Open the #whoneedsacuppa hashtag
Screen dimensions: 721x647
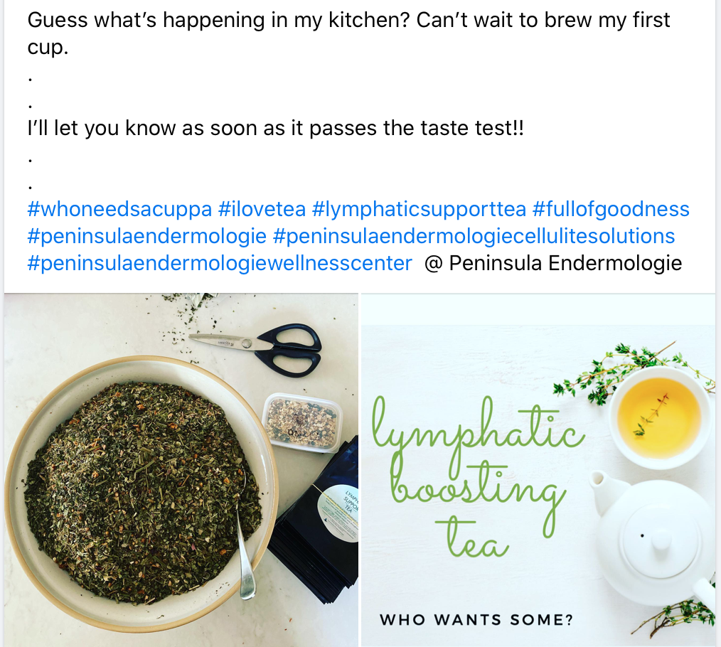pos(119,209)
